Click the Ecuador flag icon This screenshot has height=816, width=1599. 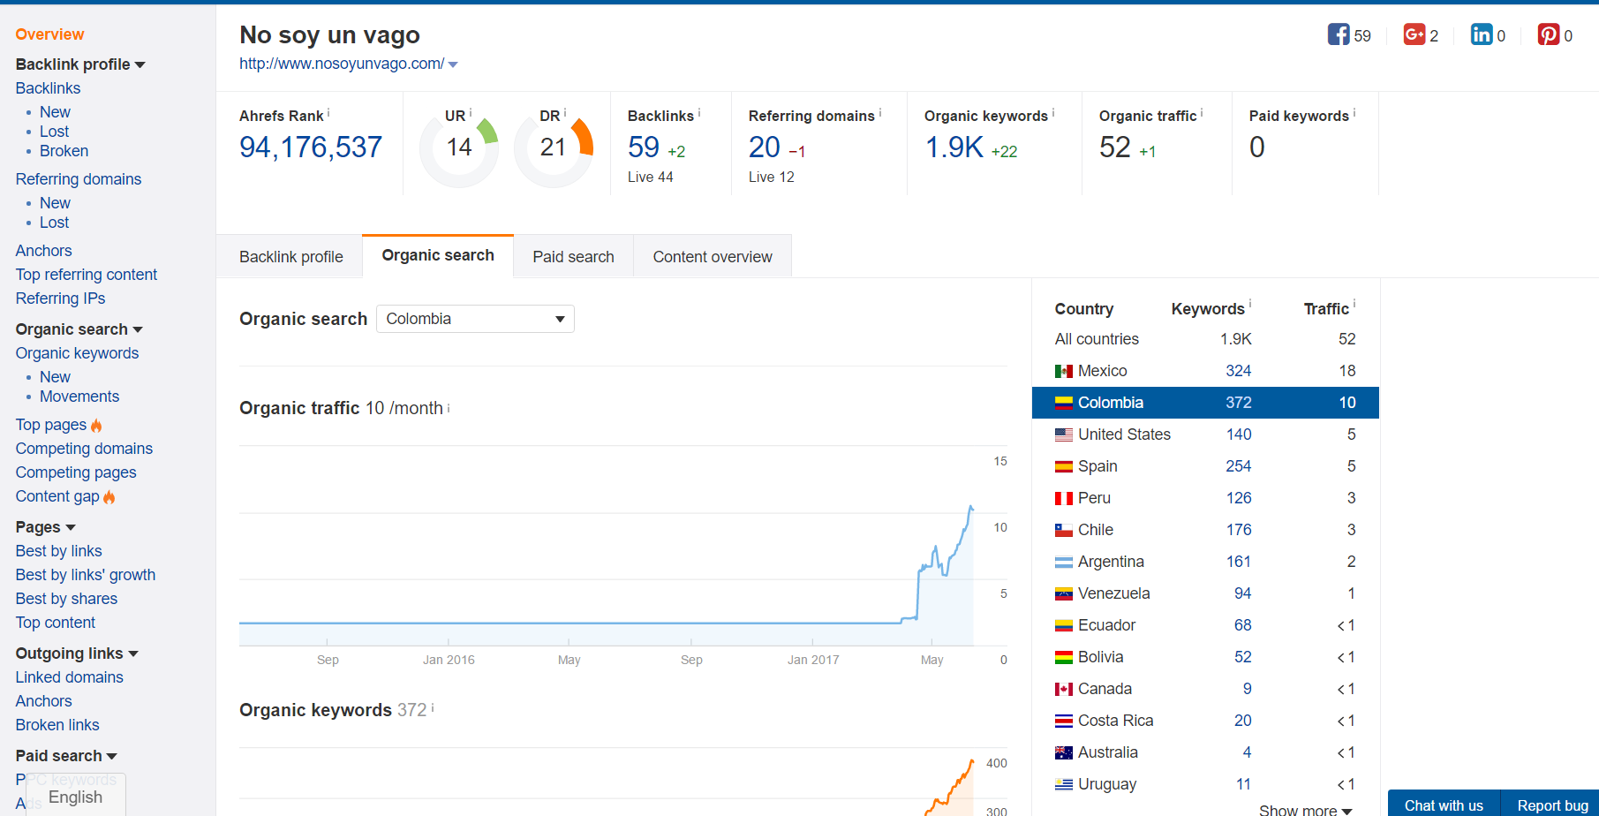(x=1064, y=625)
